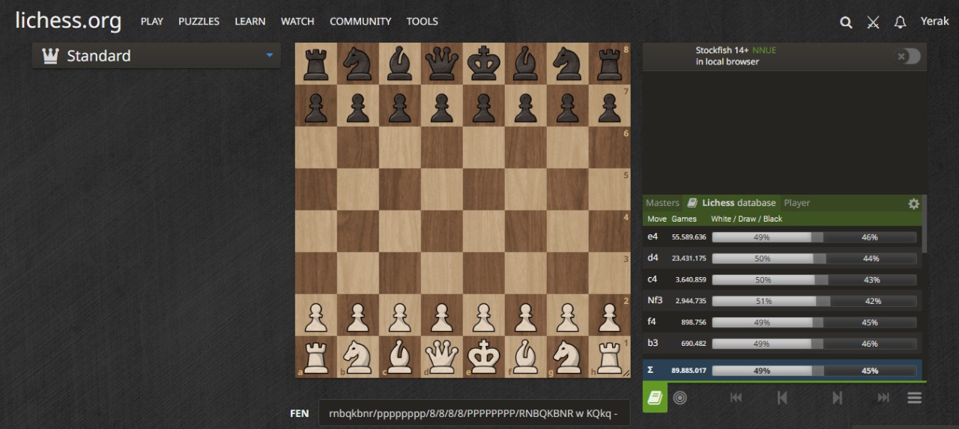Select the b3 move row
The image size is (959, 429).
click(782, 343)
